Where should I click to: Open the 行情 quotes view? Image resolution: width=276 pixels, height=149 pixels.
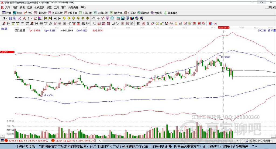pos(6,13)
